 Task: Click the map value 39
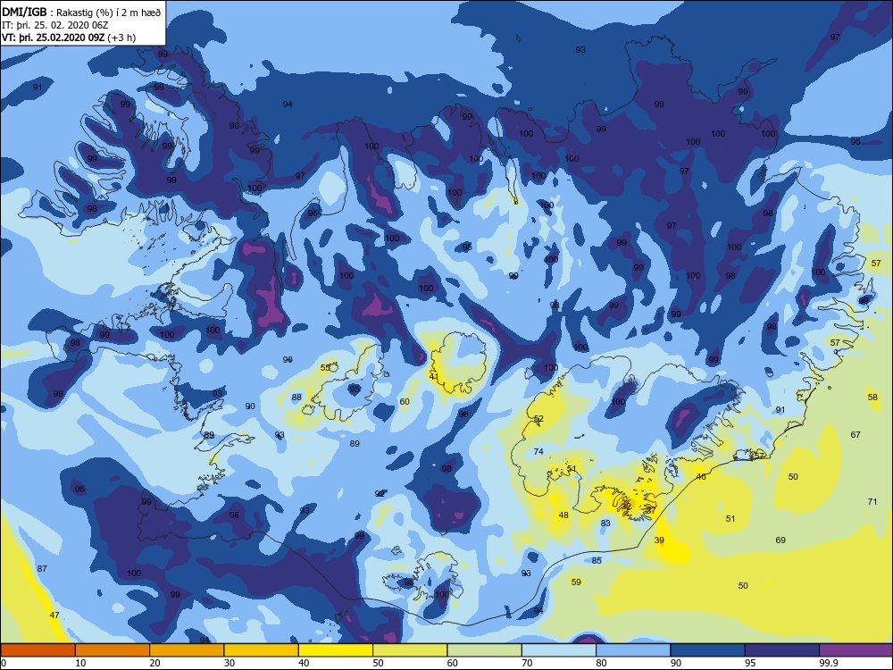click(659, 540)
